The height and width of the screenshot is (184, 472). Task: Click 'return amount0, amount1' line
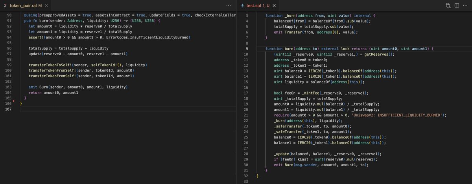[53, 92]
